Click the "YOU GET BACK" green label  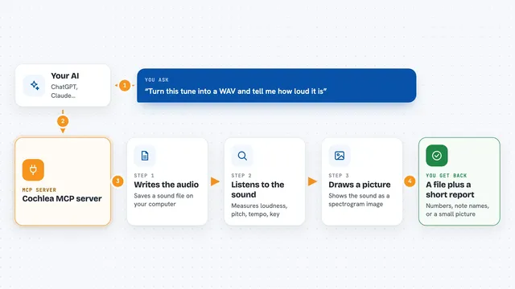pyautogui.click(x=447, y=176)
